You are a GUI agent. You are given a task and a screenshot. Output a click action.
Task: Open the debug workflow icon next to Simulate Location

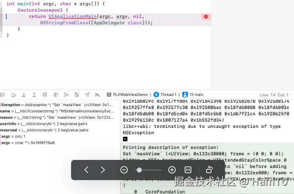pyautogui.click(x=98, y=95)
